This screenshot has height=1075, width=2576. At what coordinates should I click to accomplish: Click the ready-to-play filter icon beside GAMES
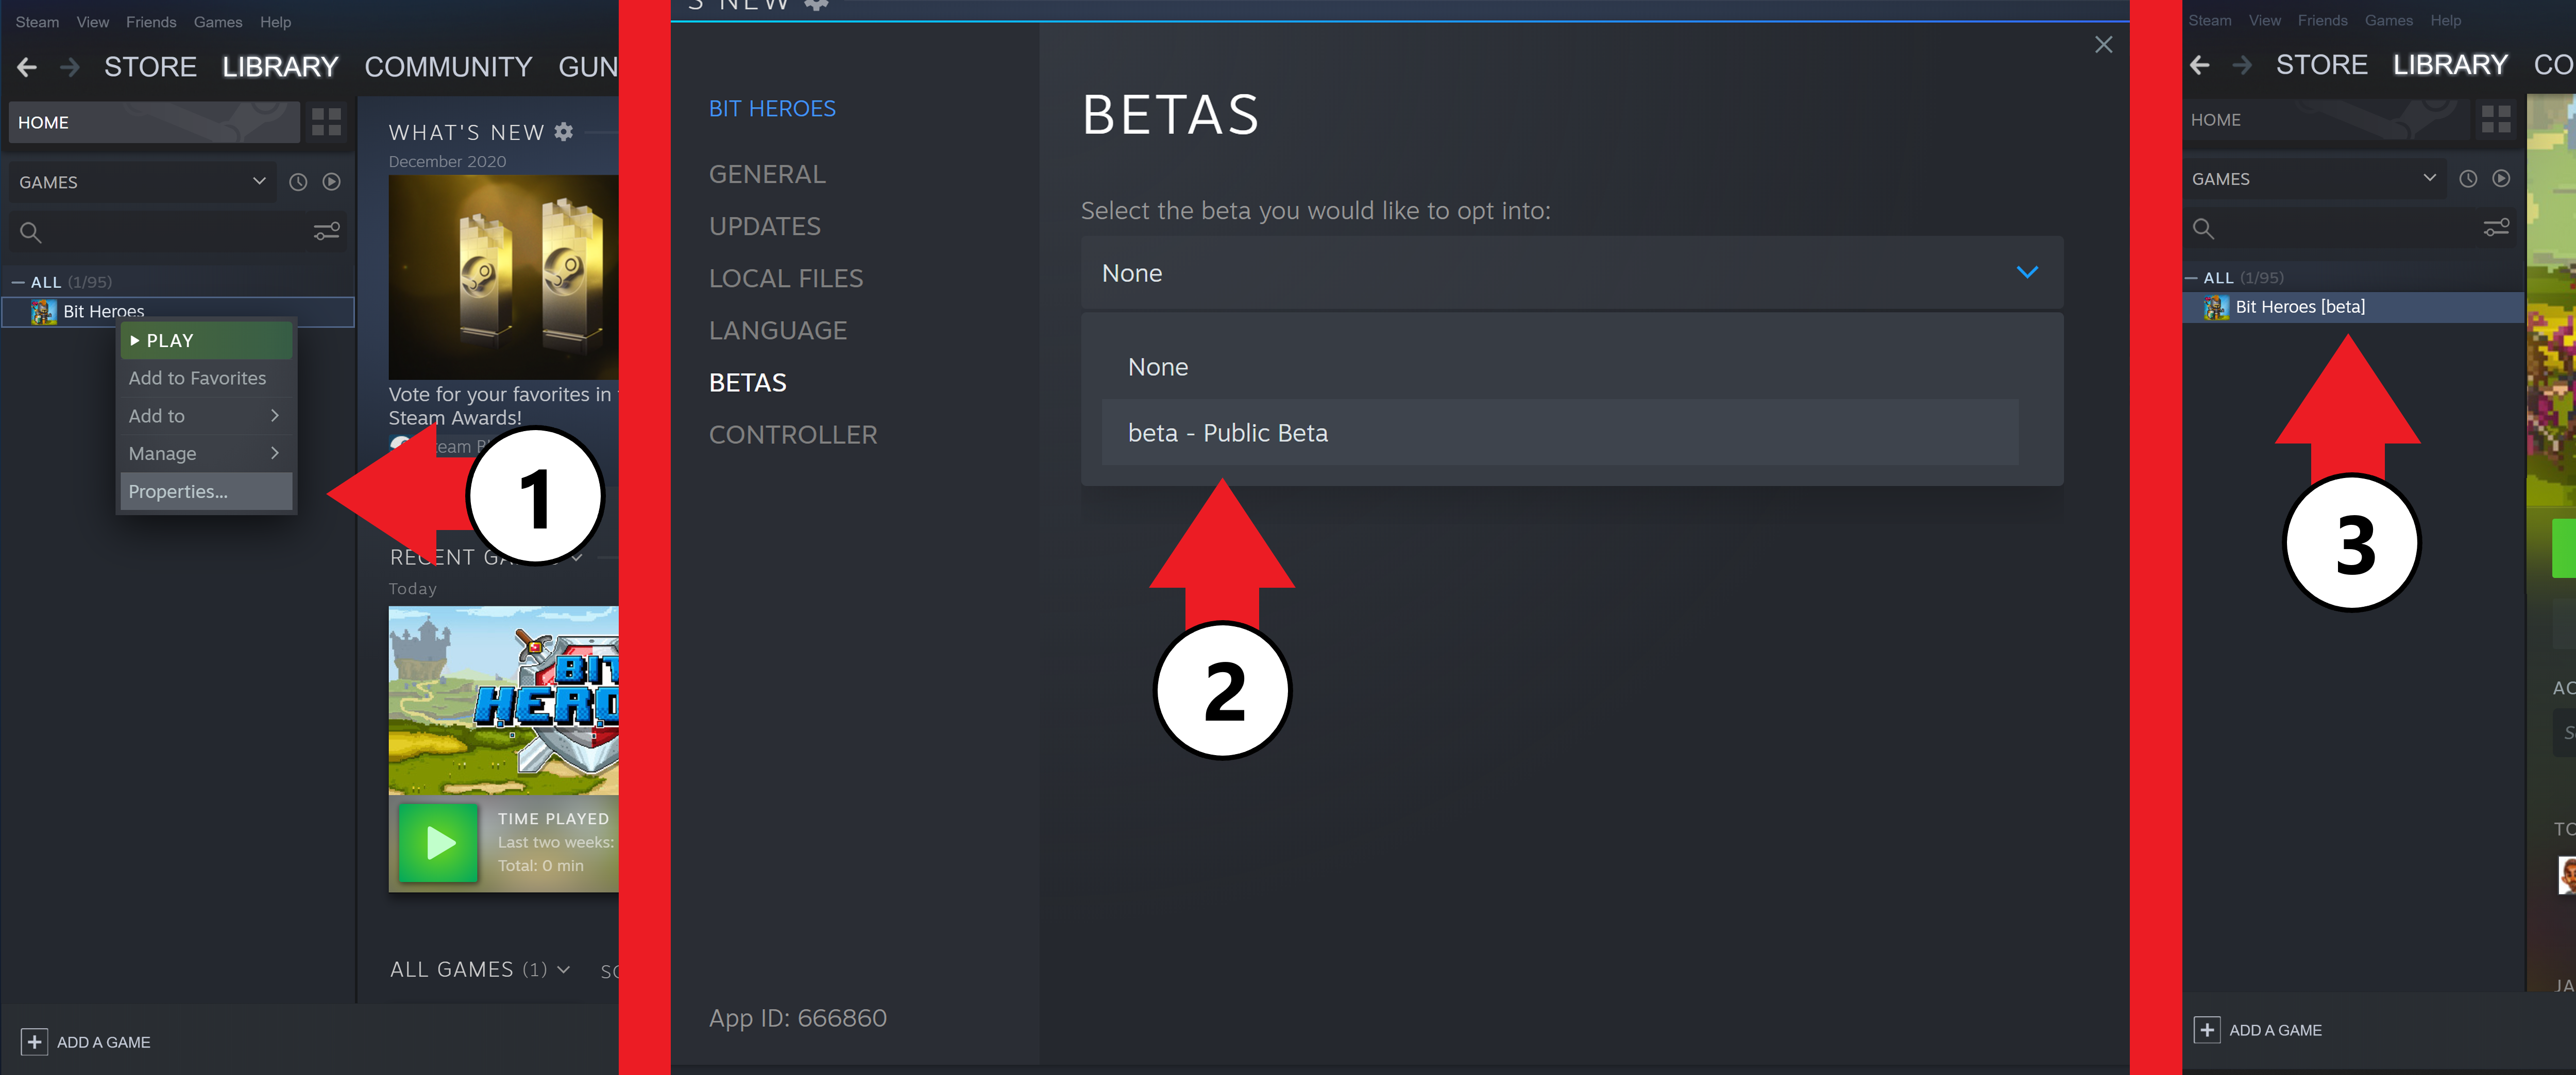click(332, 182)
